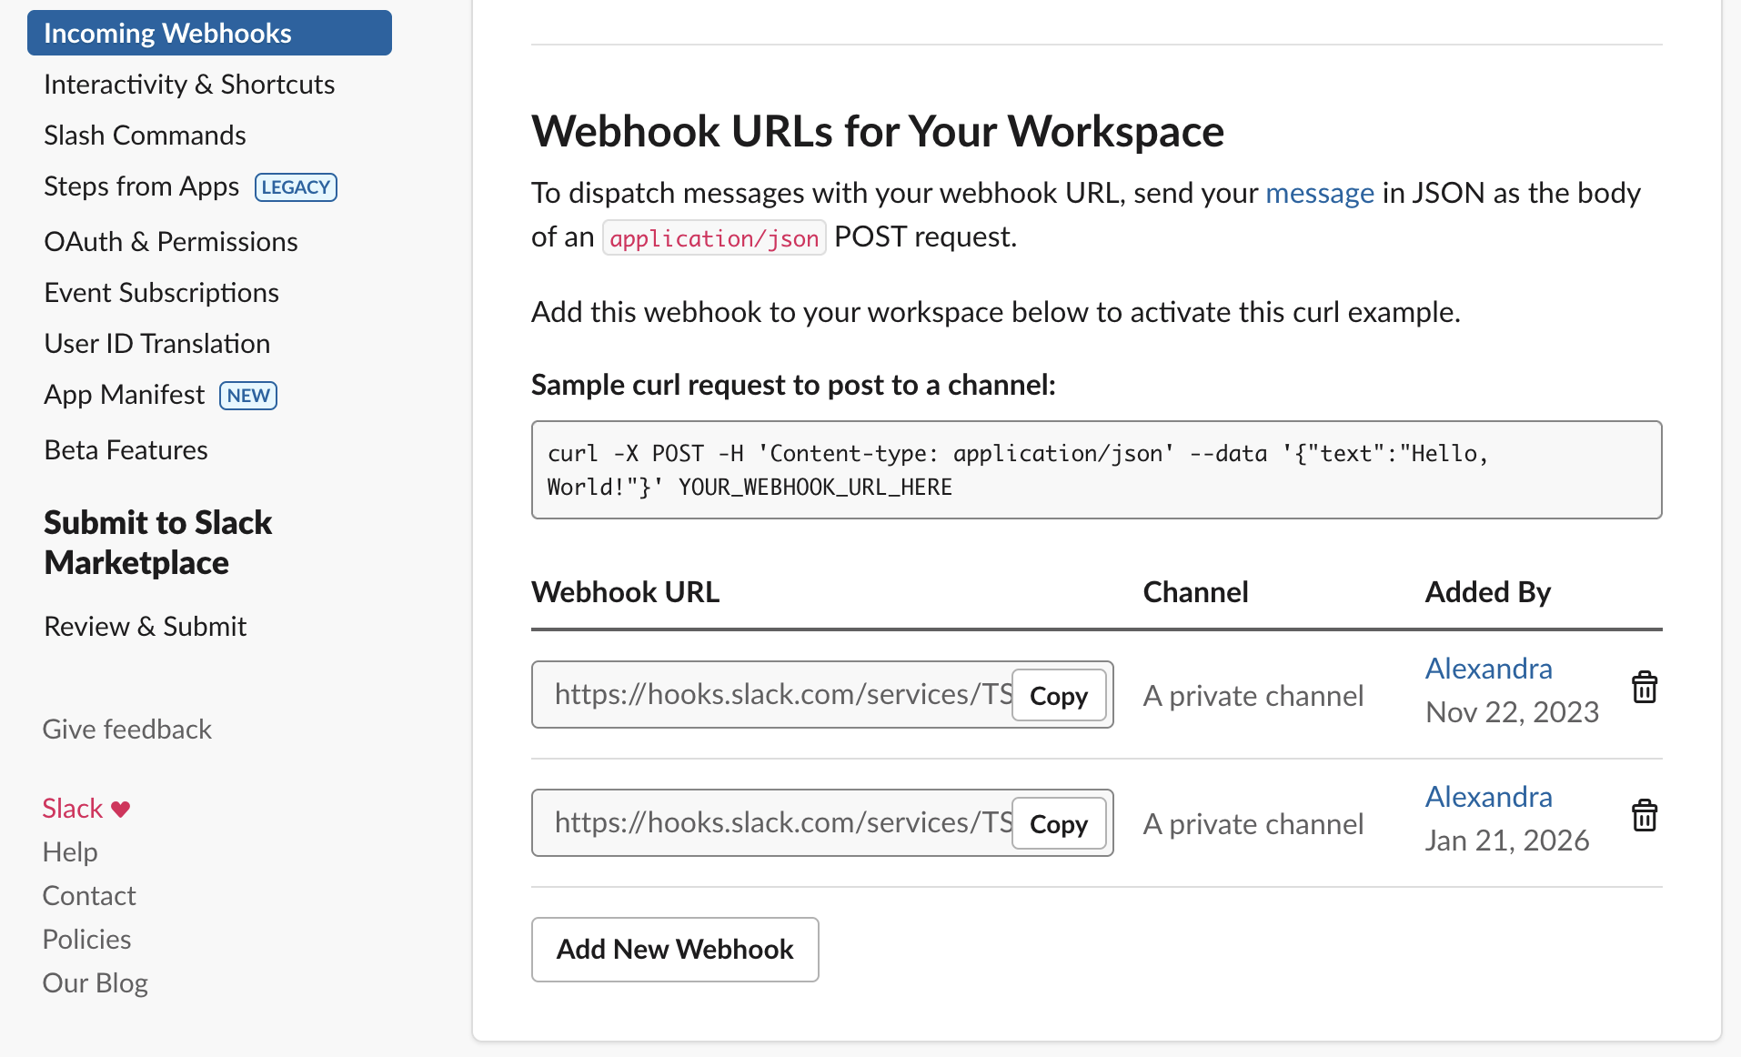
Task: Copy the second webhook URL
Action: tap(1058, 823)
